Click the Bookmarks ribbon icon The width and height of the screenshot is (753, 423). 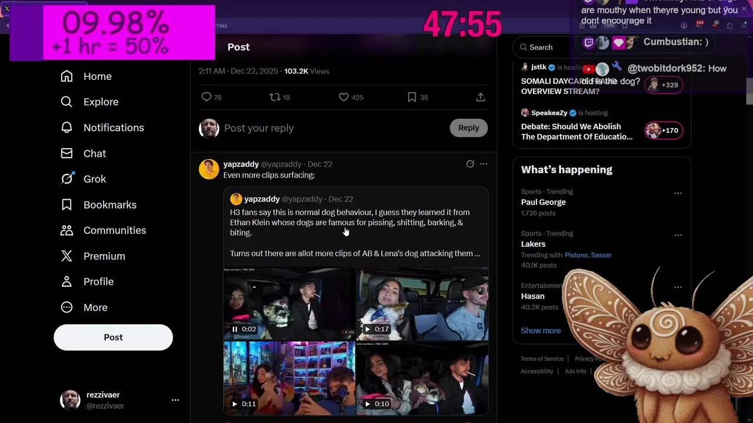pos(66,204)
